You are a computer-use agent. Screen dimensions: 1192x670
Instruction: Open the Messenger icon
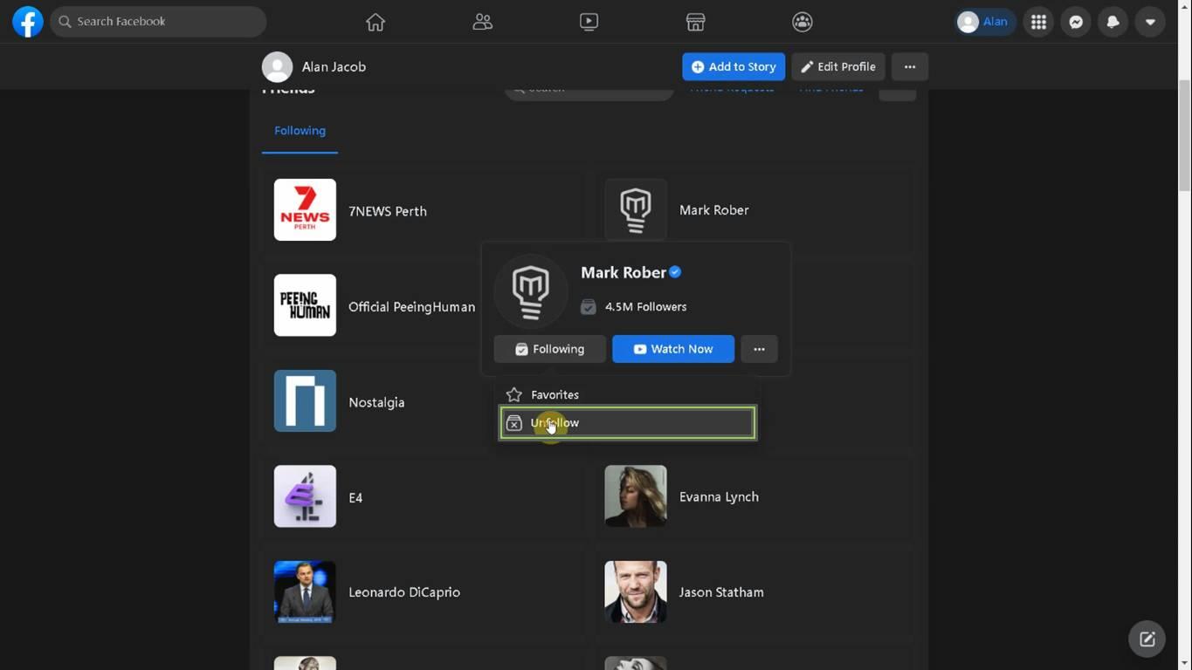click(1076, 22)
